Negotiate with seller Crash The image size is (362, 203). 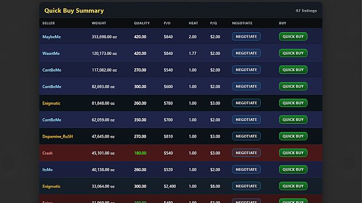click(x=246, y=153)
